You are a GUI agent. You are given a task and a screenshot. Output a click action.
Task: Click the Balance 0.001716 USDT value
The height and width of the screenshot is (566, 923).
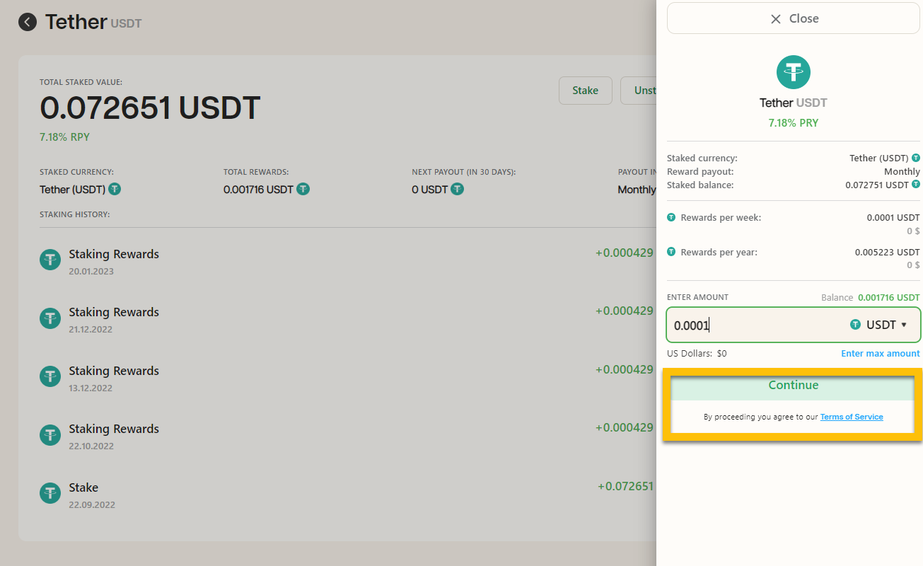pyautogui.click(x=889, y=297)
